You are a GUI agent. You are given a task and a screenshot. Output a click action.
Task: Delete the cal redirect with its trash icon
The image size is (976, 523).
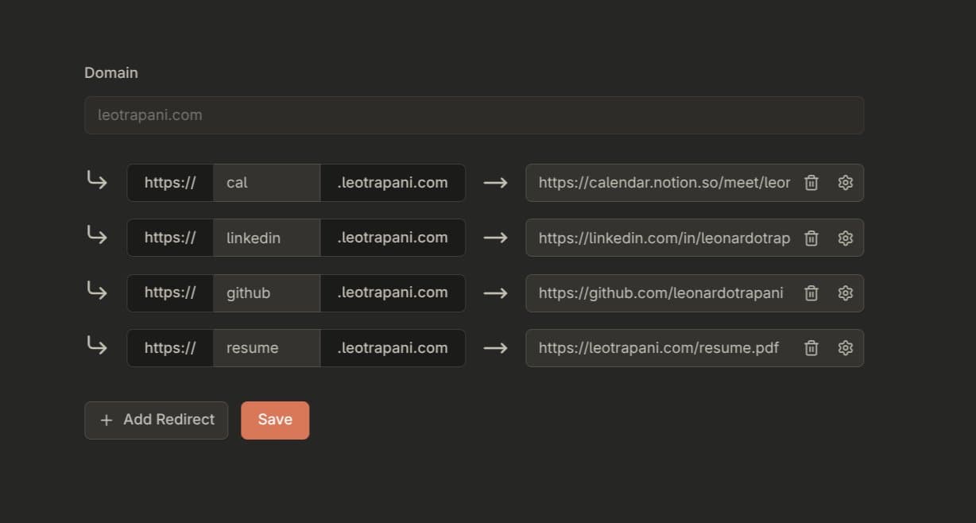pos(811,183)
